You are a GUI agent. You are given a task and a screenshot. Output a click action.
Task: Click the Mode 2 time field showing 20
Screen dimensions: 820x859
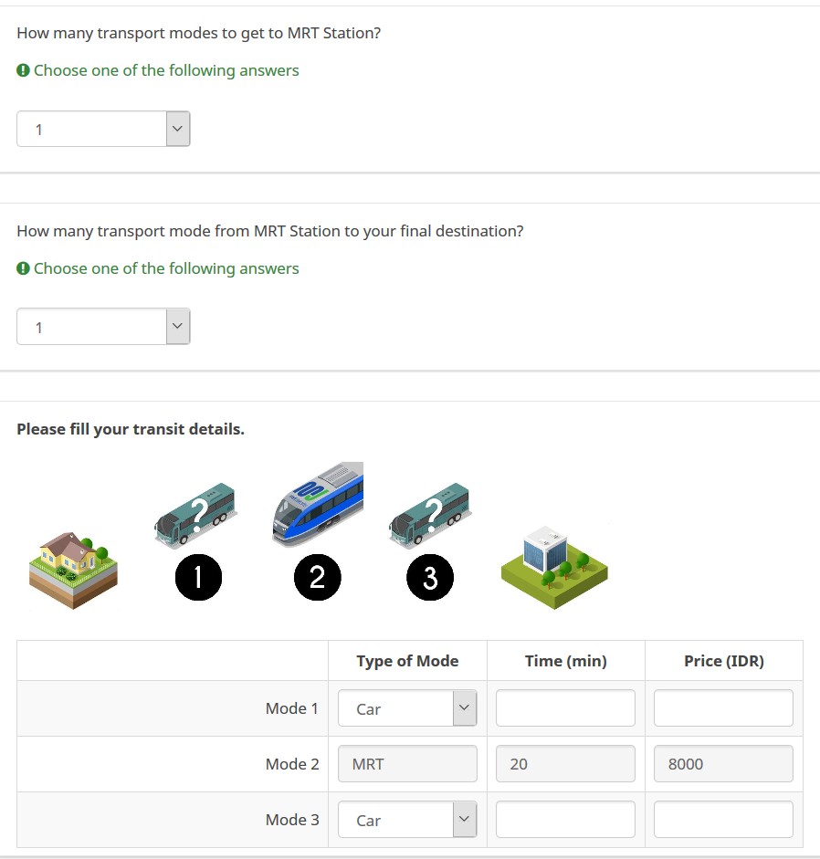coord(565,764)
